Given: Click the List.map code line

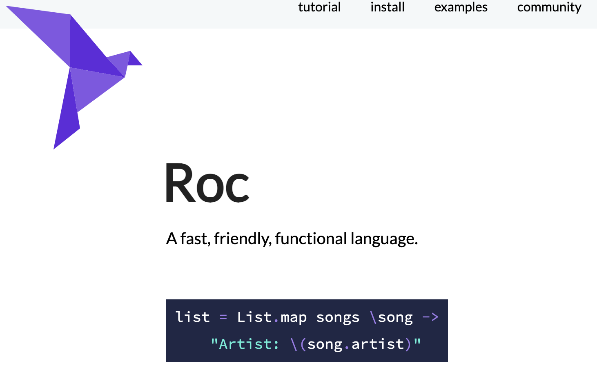Looking at the screenshot, I should pyautogui.click(x=307, y=317).
